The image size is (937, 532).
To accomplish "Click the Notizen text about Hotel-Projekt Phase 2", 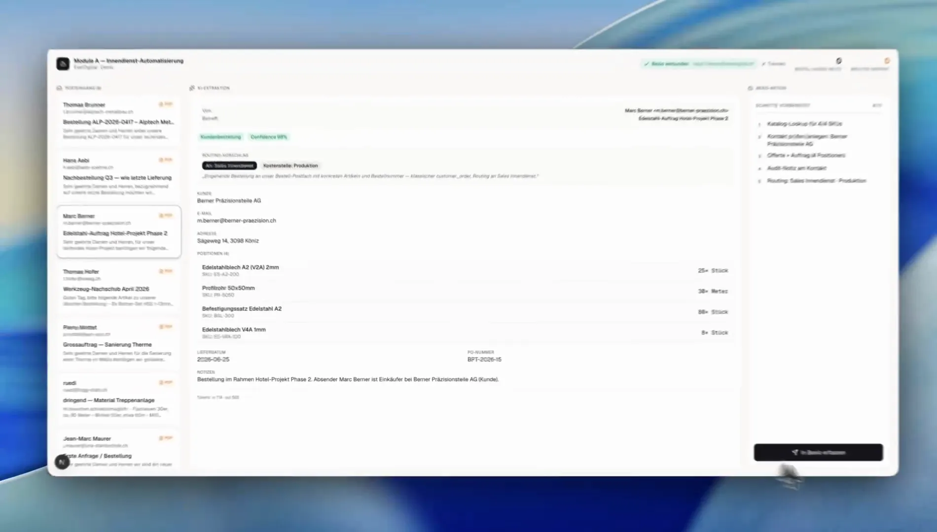I will coord(348,379).
